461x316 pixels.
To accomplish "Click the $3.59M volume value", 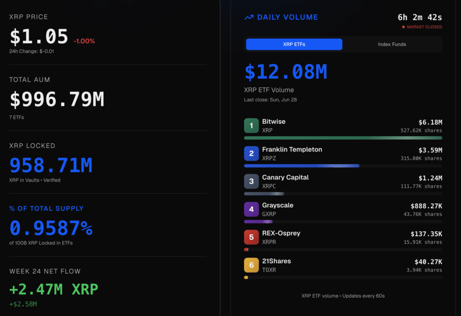I will pos(430,150).
